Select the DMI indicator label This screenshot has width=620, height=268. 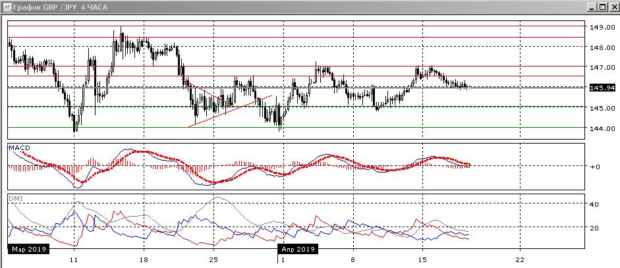[x=15, y=198]
